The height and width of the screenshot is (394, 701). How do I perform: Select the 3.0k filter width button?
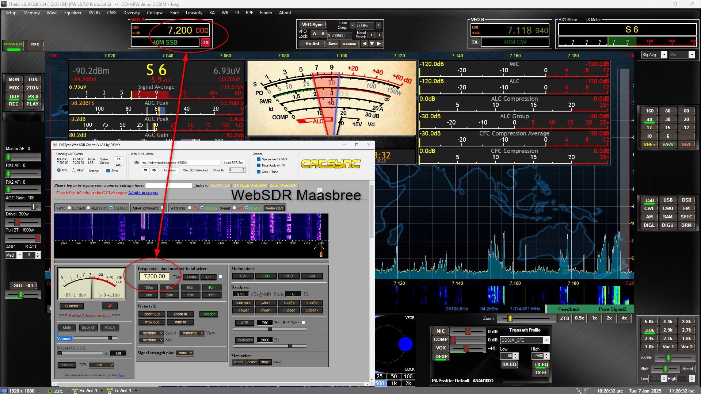649,330
